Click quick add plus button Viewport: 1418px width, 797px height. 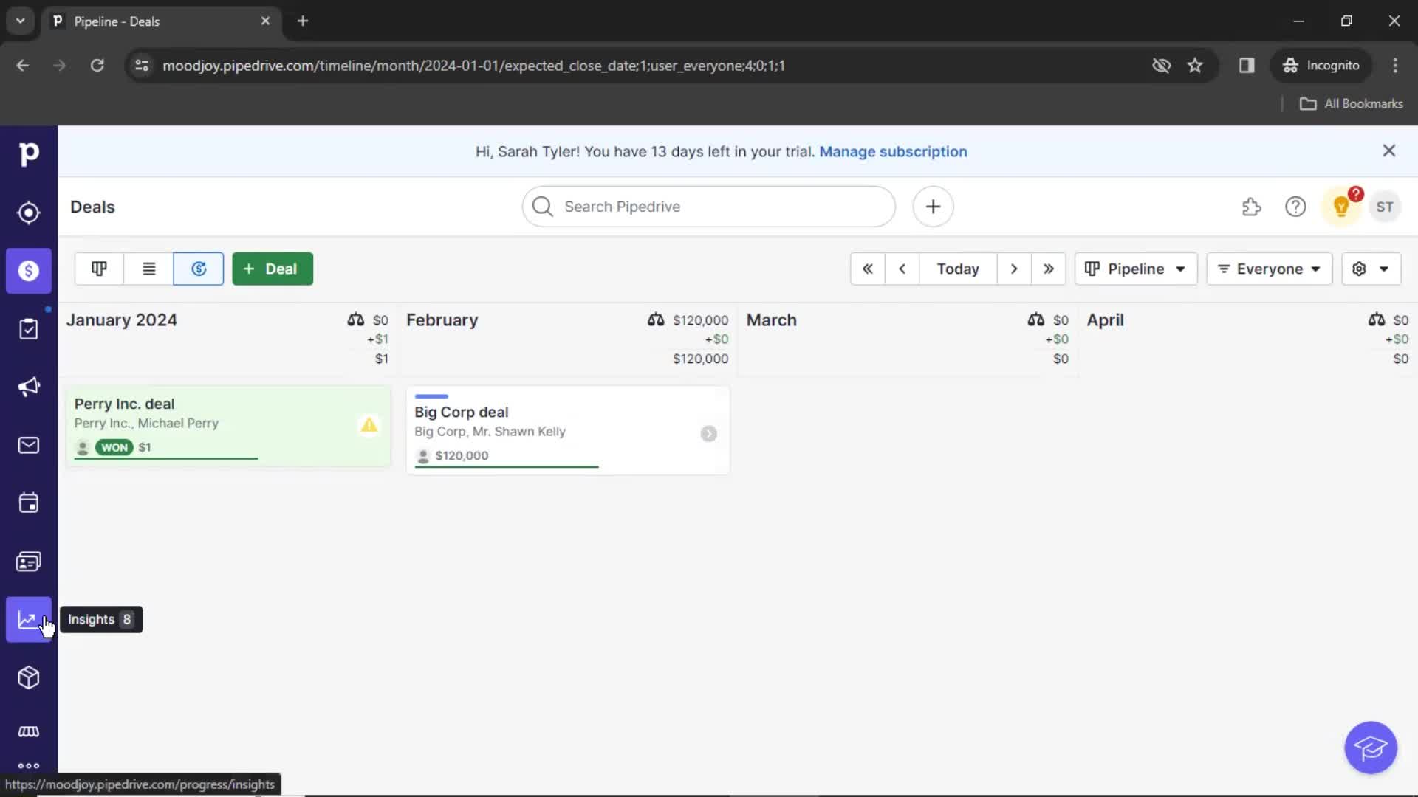(x=933, y=207)
